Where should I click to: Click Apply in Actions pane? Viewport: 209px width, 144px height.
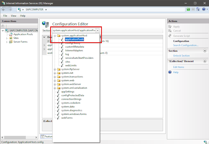coord(176,27)
